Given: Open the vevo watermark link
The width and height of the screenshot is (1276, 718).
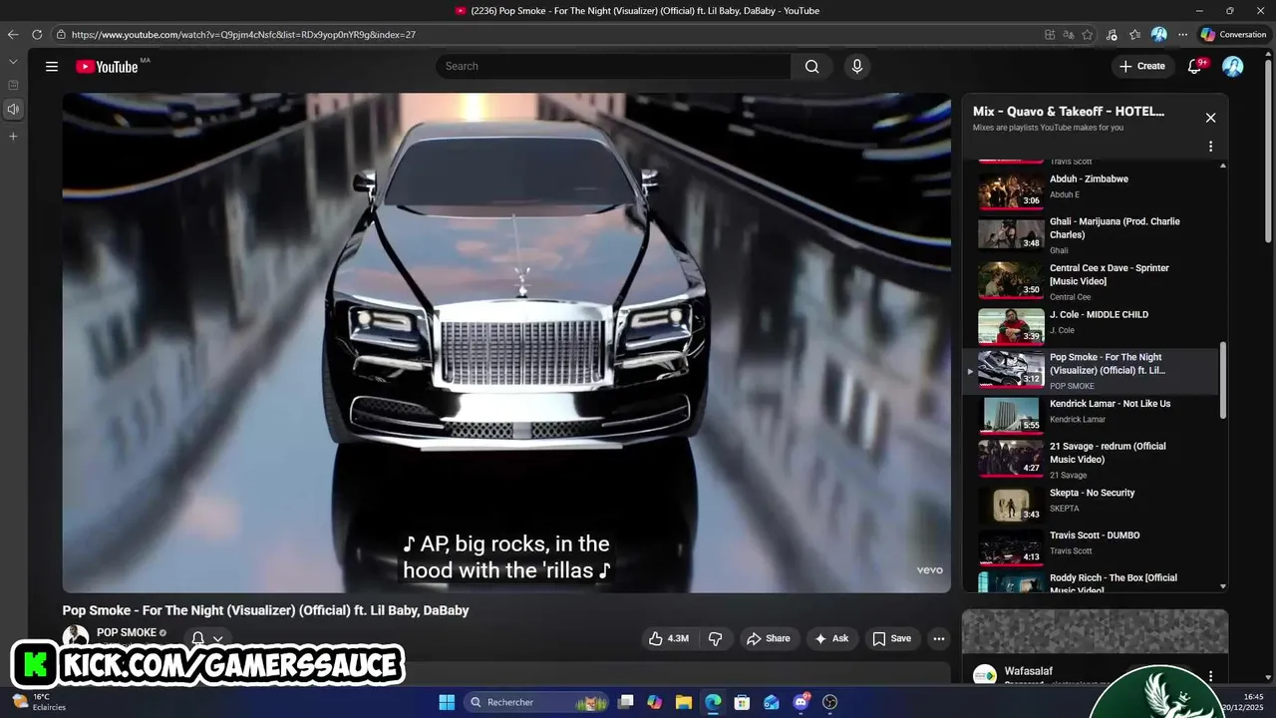Looking at the screenshot, I should tap(929, 570).
